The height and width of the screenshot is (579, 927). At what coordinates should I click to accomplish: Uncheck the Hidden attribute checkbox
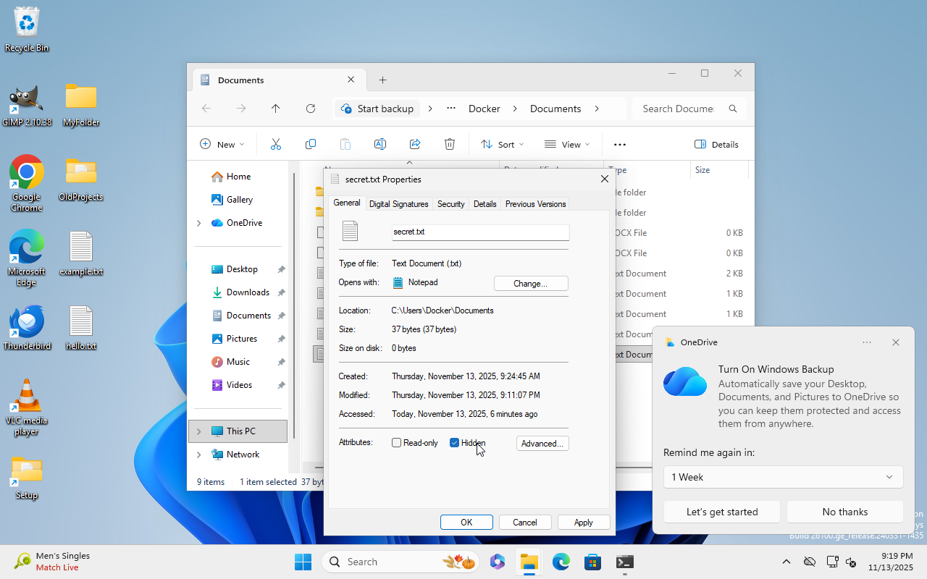tap(455, 443)
